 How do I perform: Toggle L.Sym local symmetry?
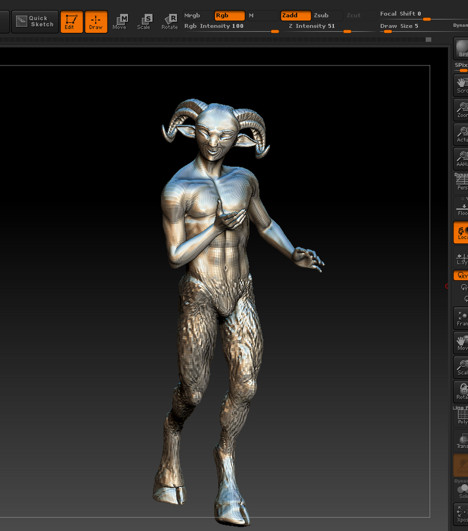(x=461, y=258)
